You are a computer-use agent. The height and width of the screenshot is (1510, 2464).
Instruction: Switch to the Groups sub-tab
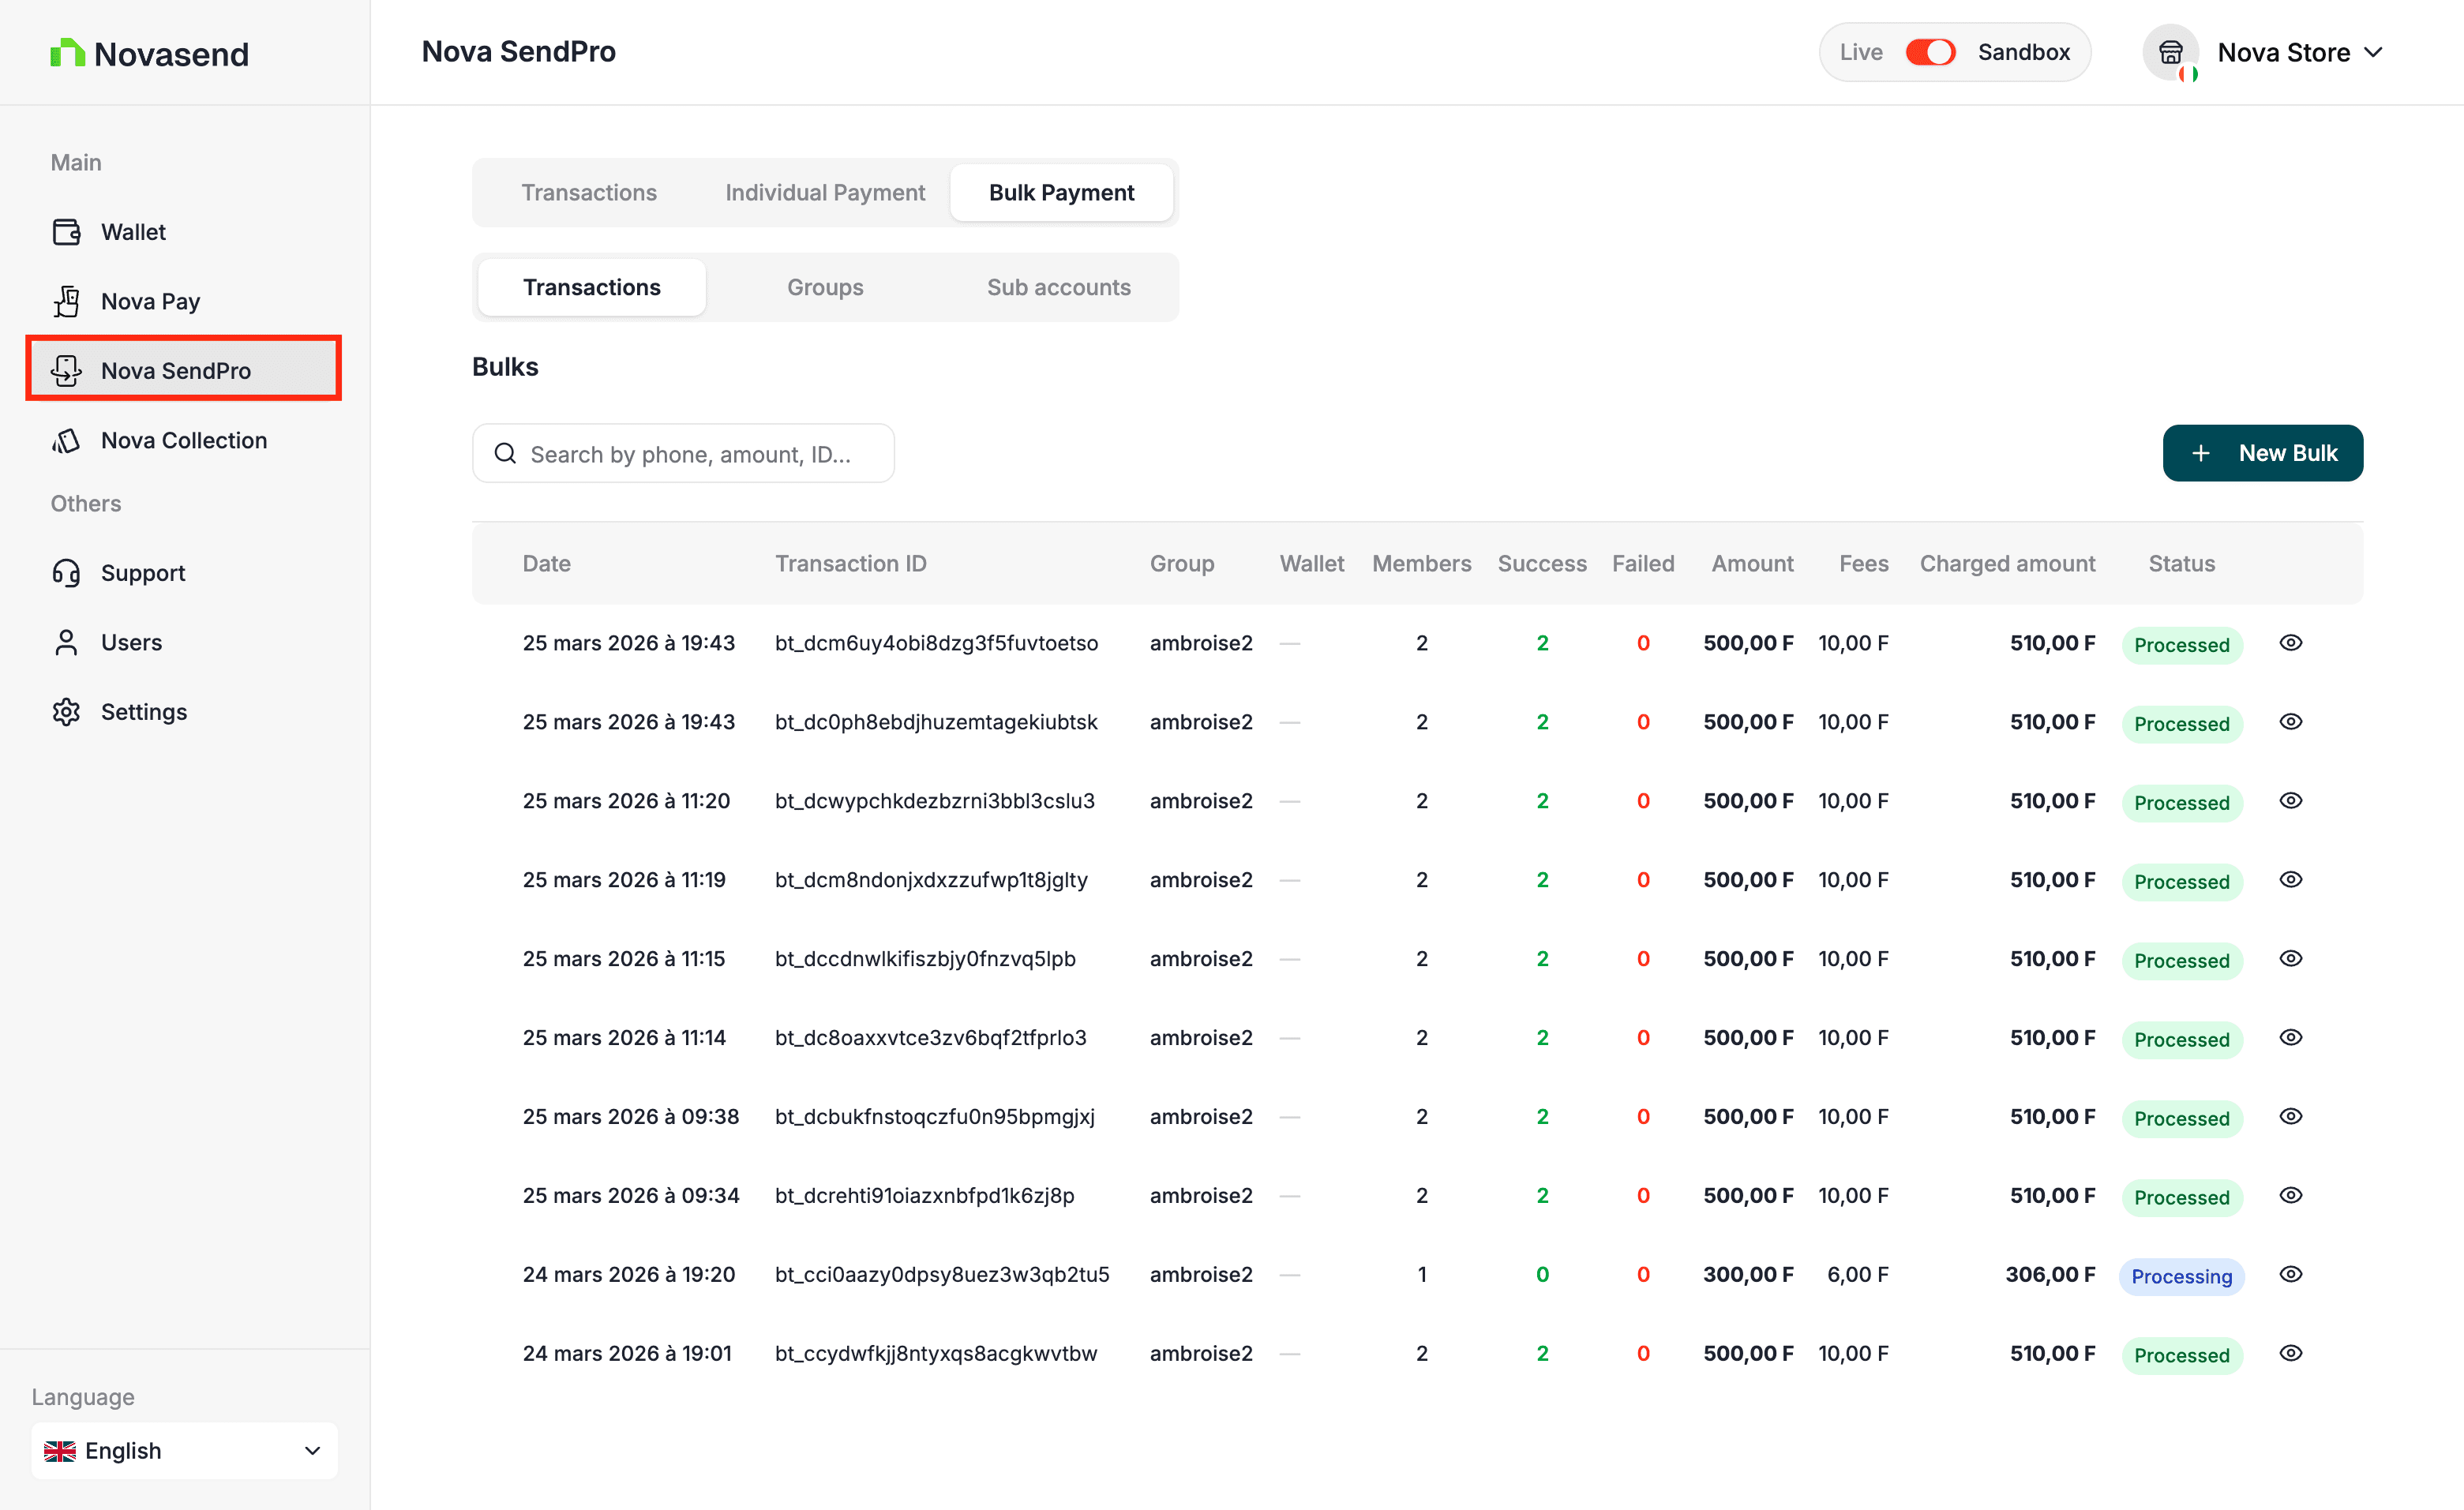click(x=825, y=287)
